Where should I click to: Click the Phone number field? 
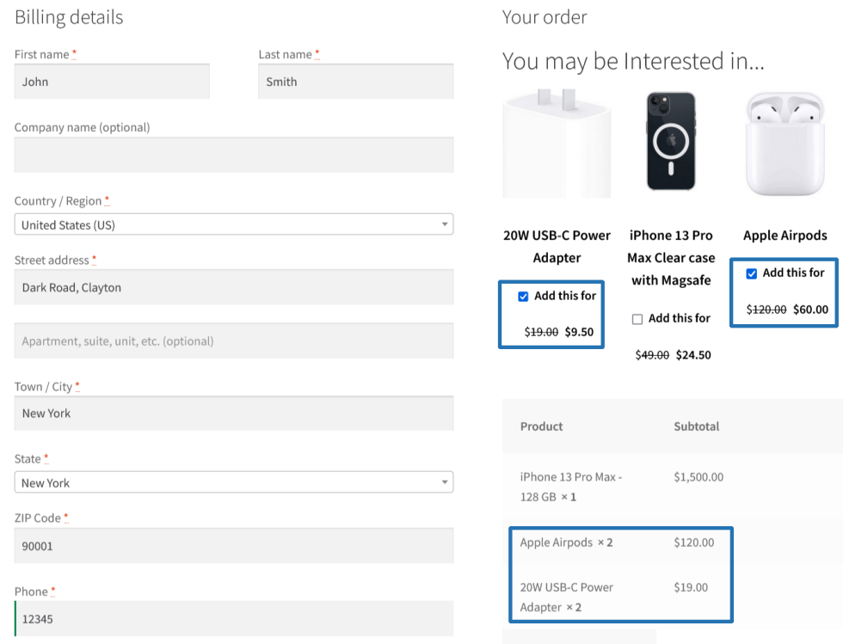pos(233,618)
